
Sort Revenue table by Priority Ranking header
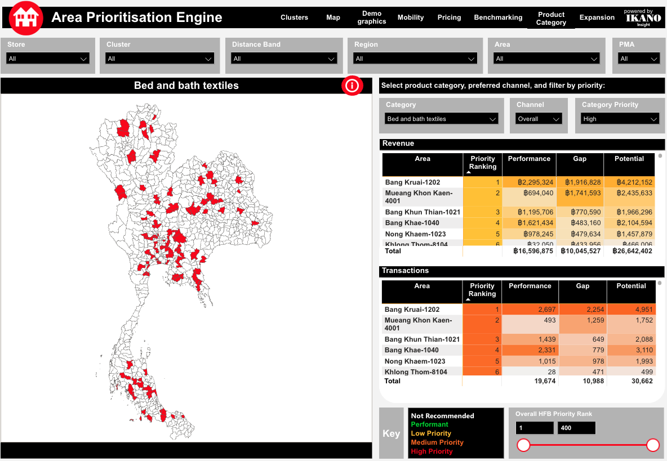click(x=482, y=164)
